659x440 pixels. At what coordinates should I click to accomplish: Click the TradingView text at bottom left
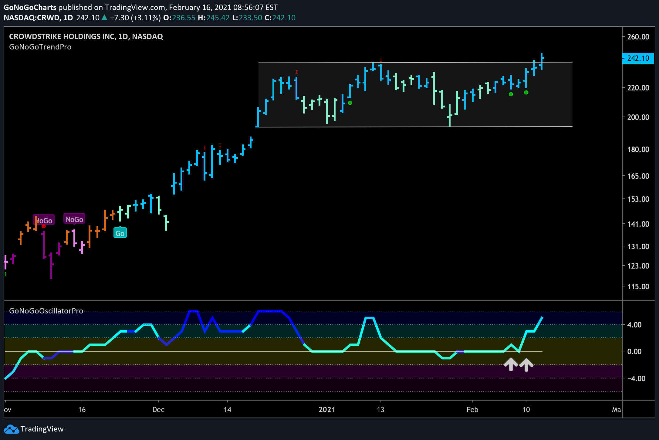tap(42, 429)
